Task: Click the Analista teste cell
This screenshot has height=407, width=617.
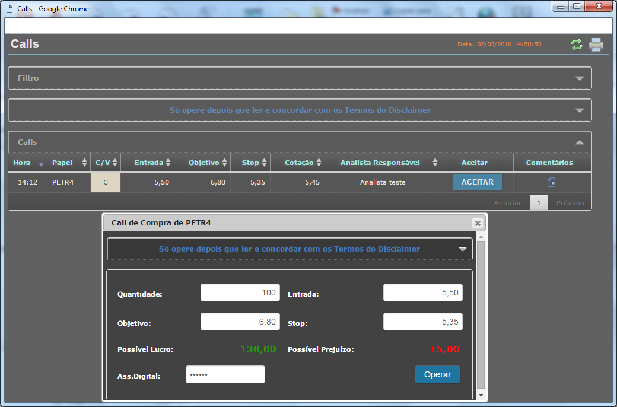Action: (x=383, y=182)
